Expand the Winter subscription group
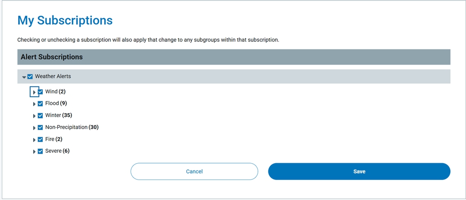466x200 pixels. [34, 116]
